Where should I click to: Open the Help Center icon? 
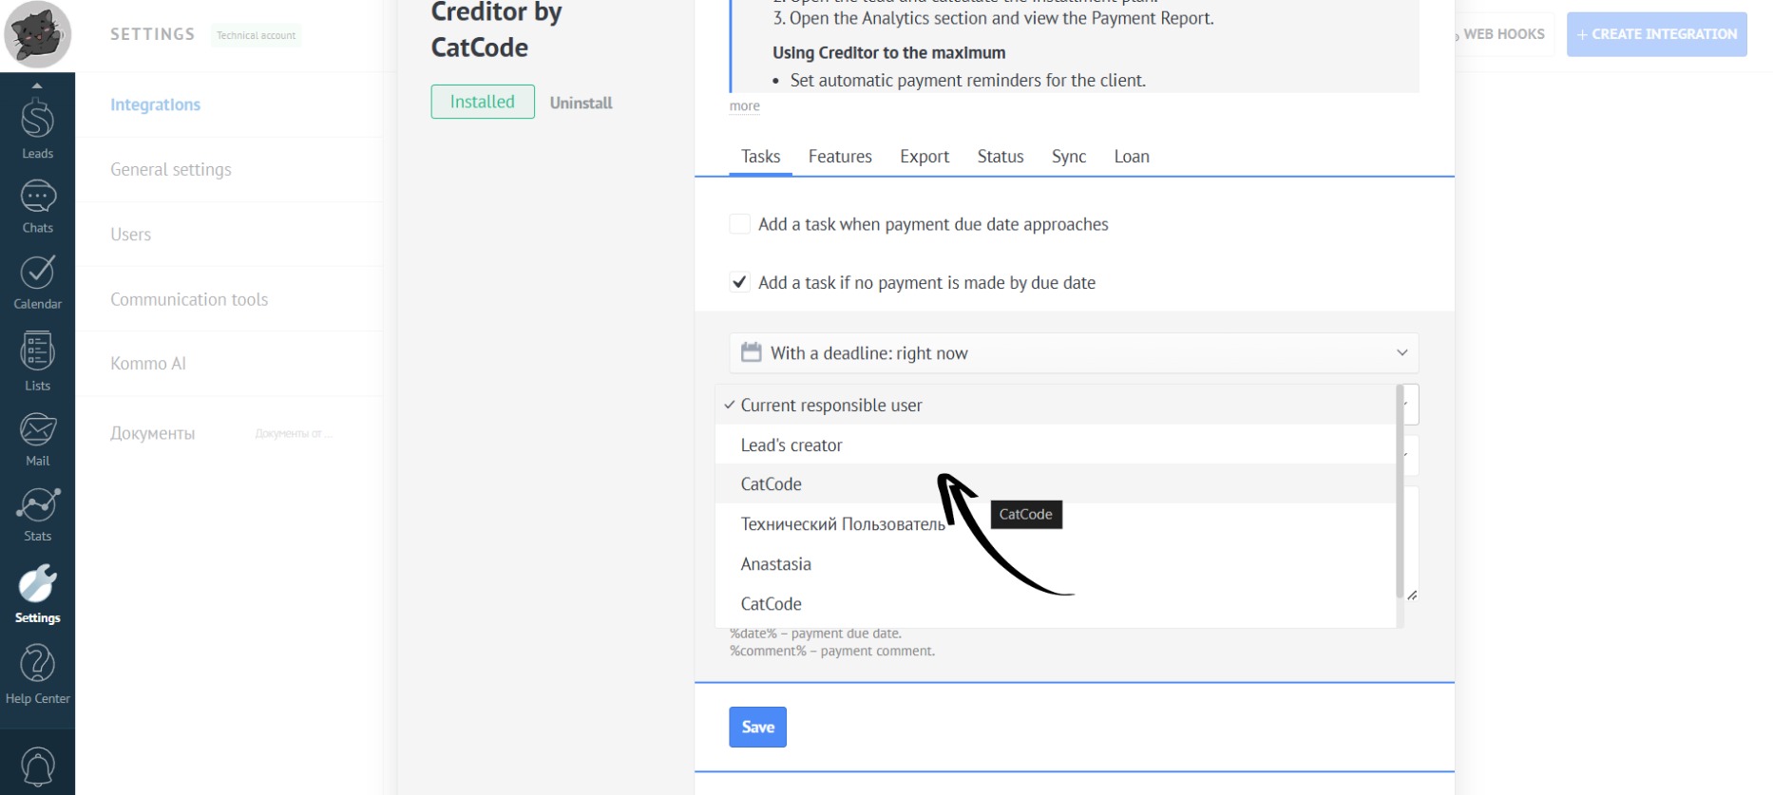pyautogui.click(x=37, y=665)
